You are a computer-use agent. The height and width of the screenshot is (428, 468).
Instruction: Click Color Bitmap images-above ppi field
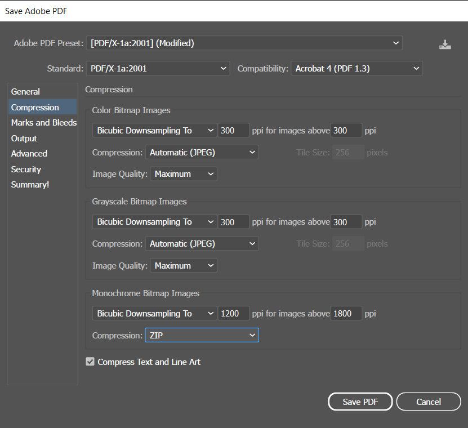(346, 131)
